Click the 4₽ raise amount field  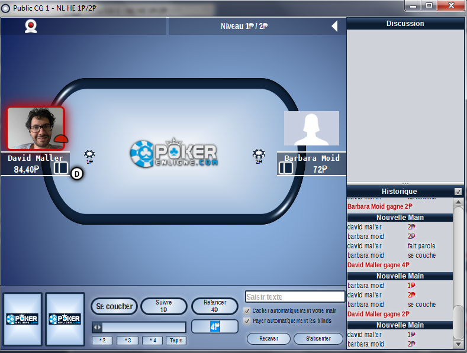215,326
